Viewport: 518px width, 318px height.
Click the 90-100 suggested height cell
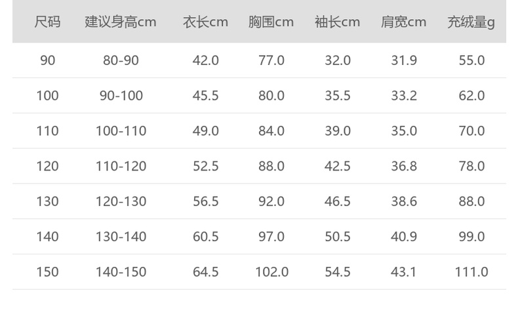[121, 96]
